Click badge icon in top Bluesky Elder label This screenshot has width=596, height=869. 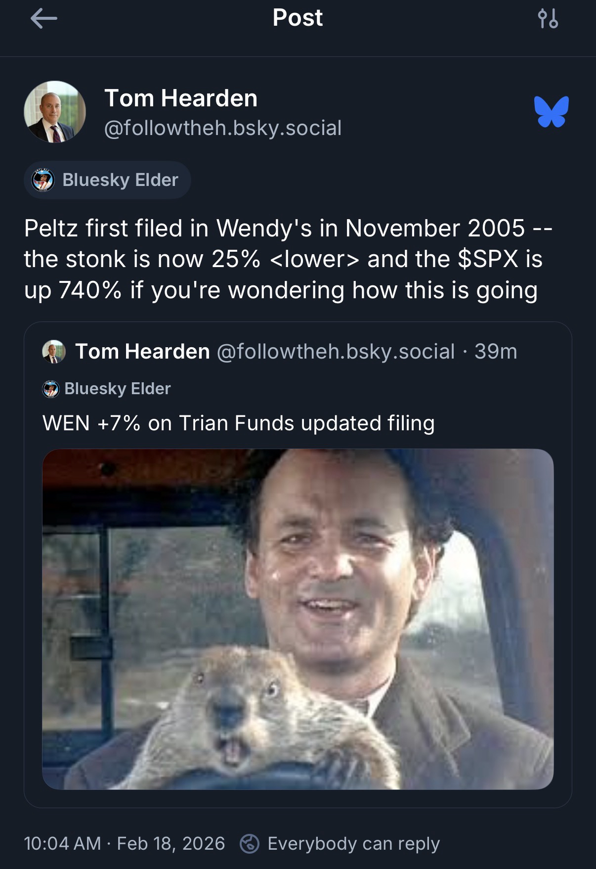point(42,180)
